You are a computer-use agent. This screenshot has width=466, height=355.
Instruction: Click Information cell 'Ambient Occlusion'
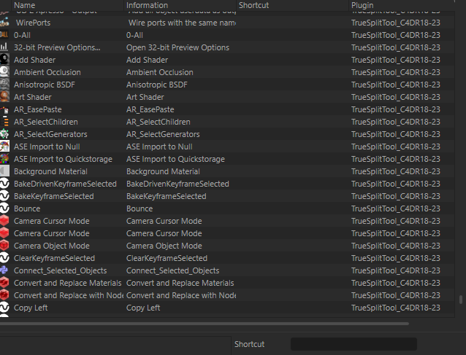click(159, 72)
